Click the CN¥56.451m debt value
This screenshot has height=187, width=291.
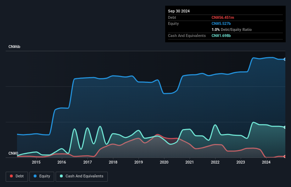click(223, 17)
